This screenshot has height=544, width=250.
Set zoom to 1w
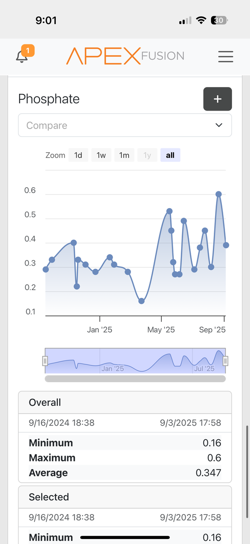coord(101,155)
